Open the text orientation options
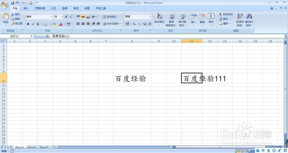 click(x=94, y=17)
